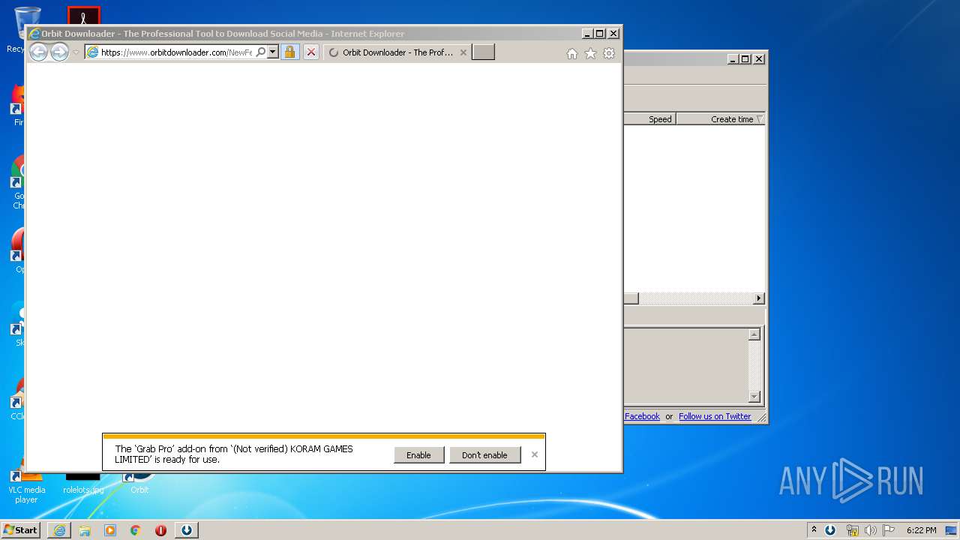Open the Internet Explorer taskbar button

(x=59, y=530)
